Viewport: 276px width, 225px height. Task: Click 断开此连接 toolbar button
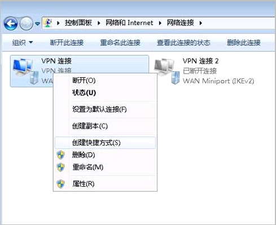[x=67, y=43]
